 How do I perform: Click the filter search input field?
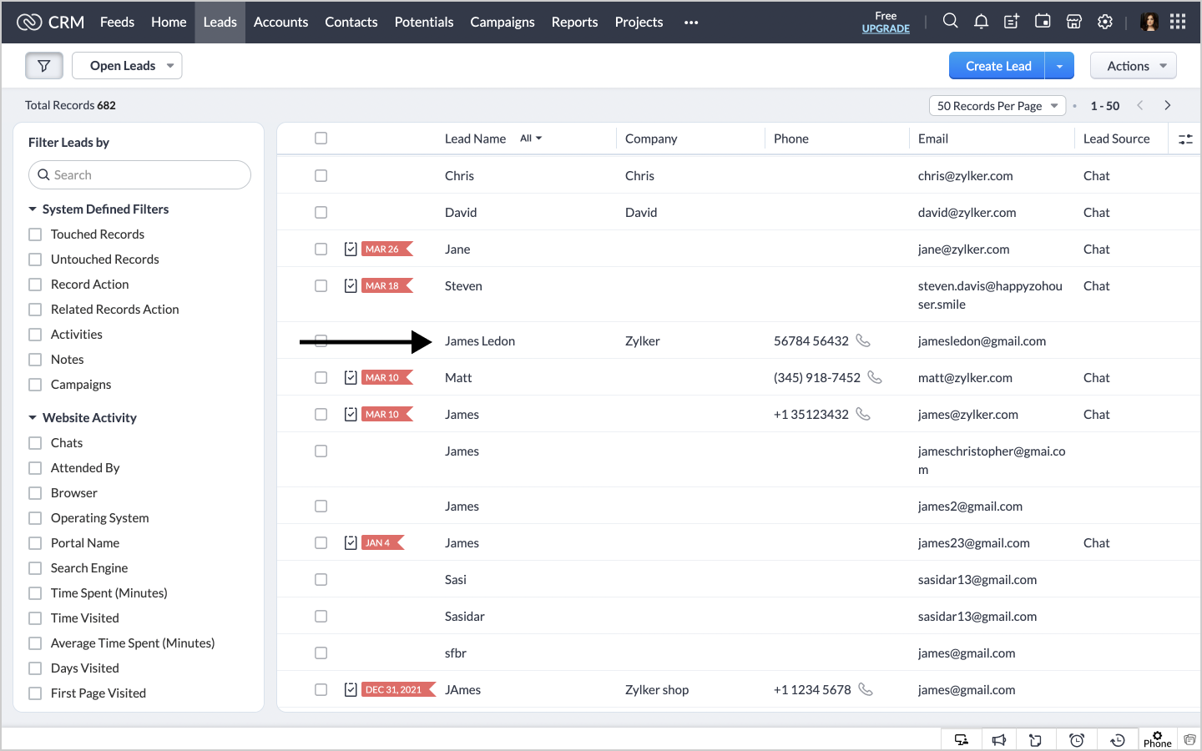tap(139, 174)
